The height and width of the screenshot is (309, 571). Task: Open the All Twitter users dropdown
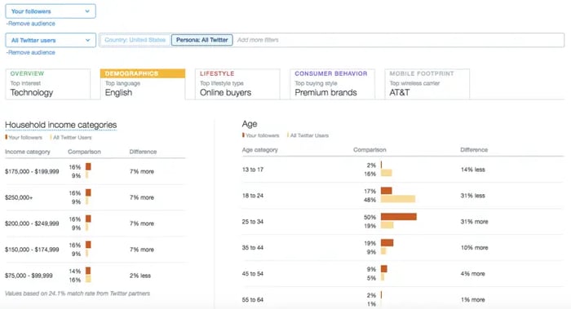tap(51, 40)
